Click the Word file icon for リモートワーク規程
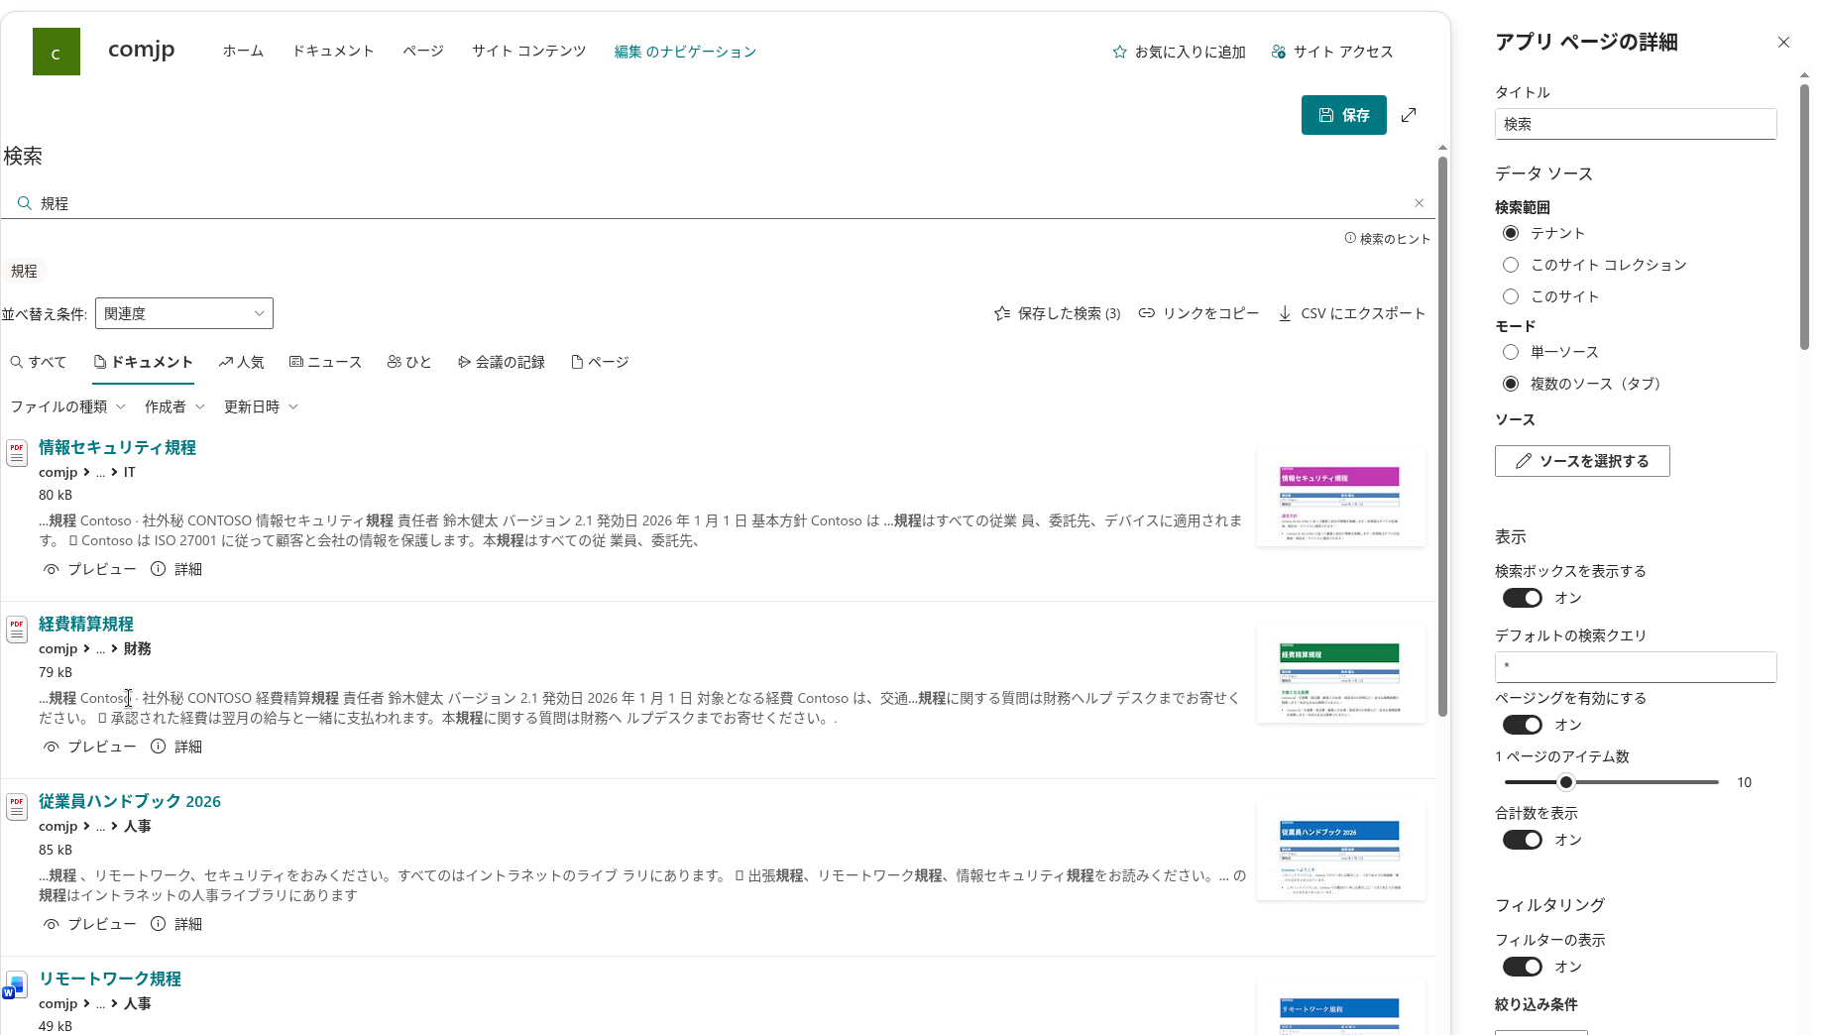This screenshot has width=1824, height=1035. [x=14, y=985]
